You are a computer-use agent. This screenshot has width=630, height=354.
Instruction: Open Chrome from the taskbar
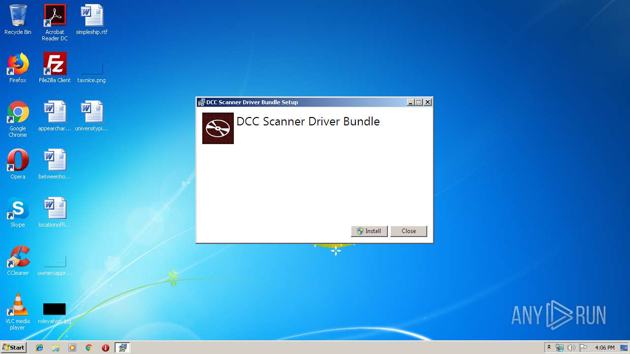click(x=89, y=348)
